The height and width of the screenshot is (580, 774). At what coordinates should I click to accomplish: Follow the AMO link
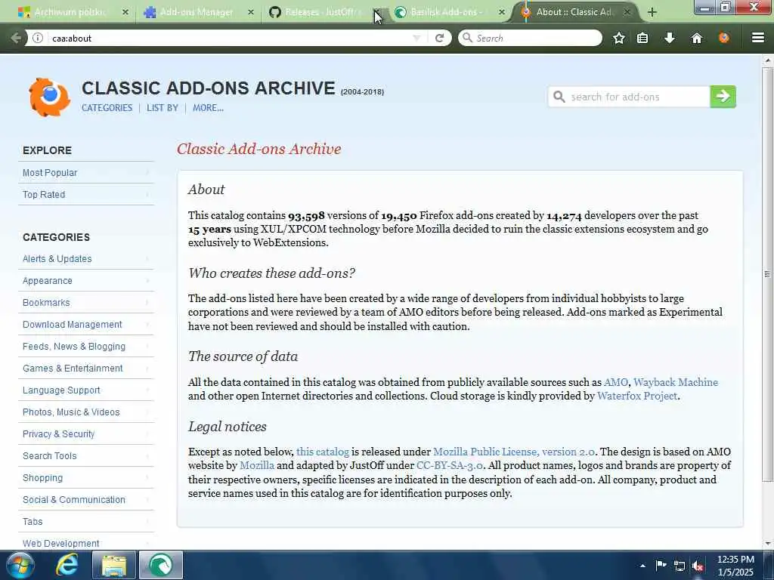point(615,382)
